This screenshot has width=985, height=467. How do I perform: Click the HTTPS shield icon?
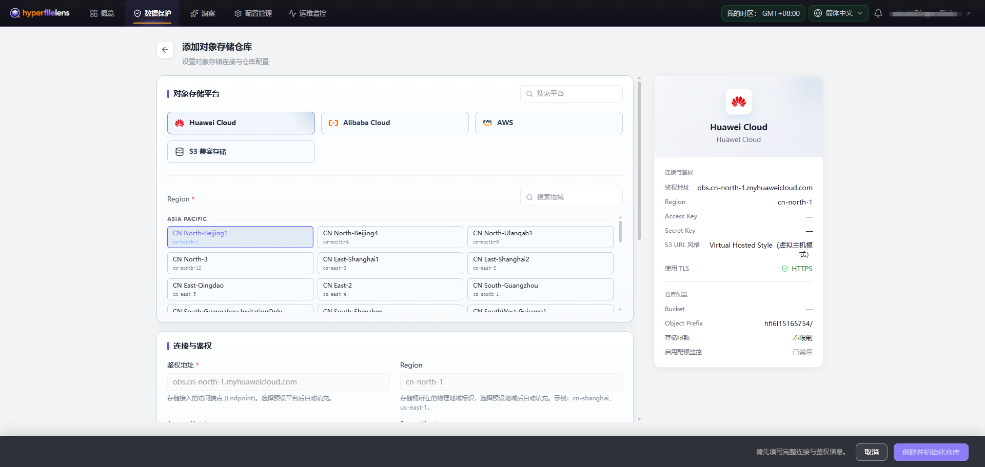[x=785, y=269]
